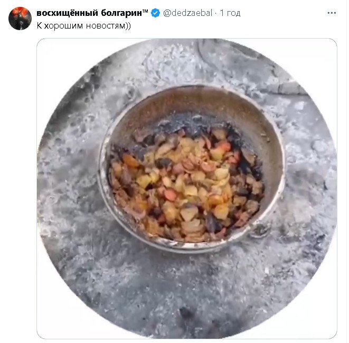Open the author's profile avatar picture
The width and height of the screenshot is (349, 343).
20,18
